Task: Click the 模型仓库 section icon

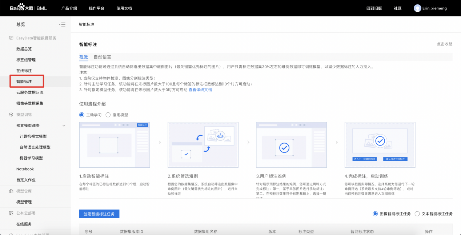Action: tap(11, 191)
